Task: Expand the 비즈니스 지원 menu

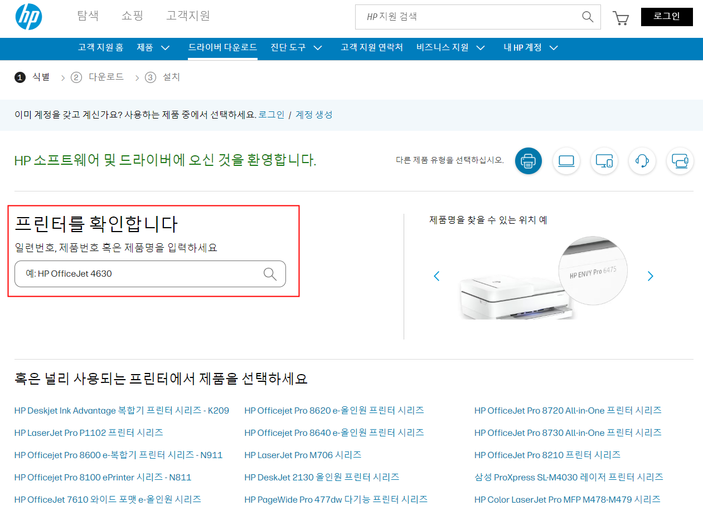Action: (451, 48)
